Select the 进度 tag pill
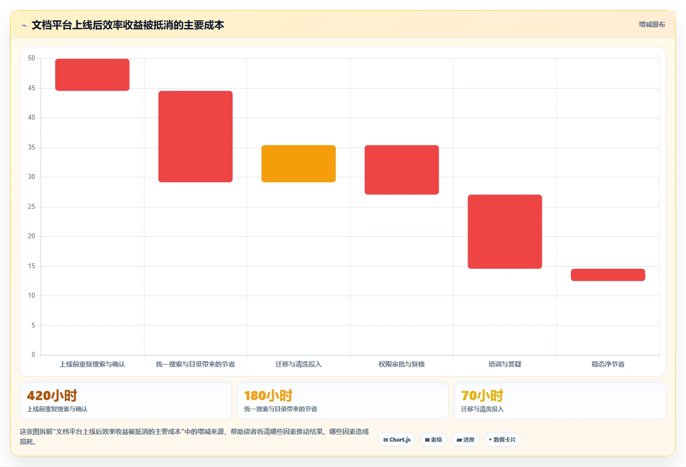 pyautogui.click(x=466, y=440)
